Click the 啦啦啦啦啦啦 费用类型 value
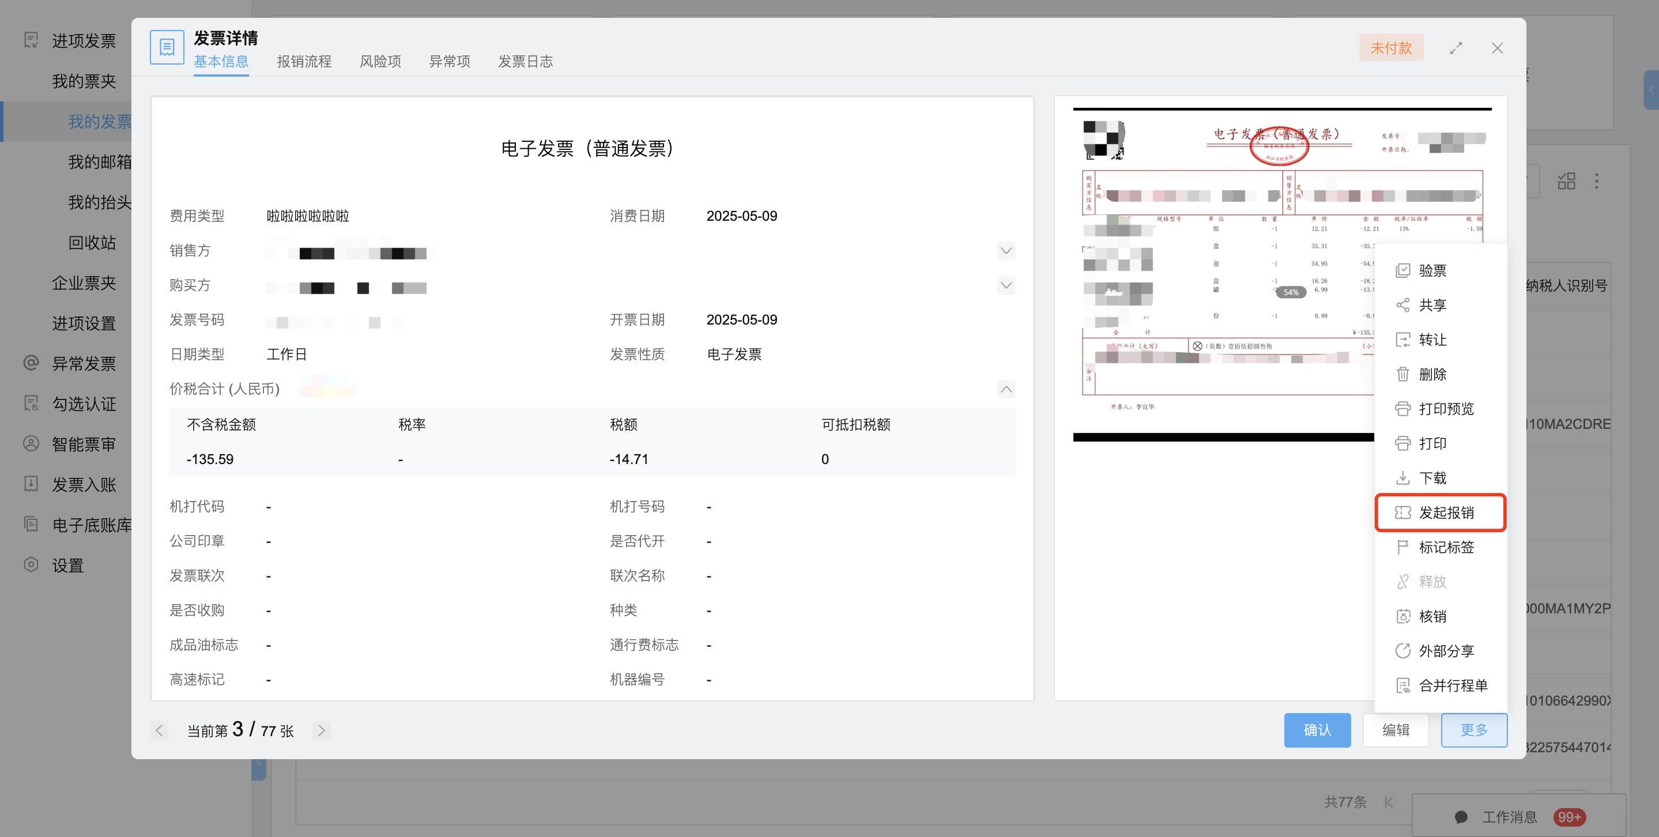 coord(308,216)
